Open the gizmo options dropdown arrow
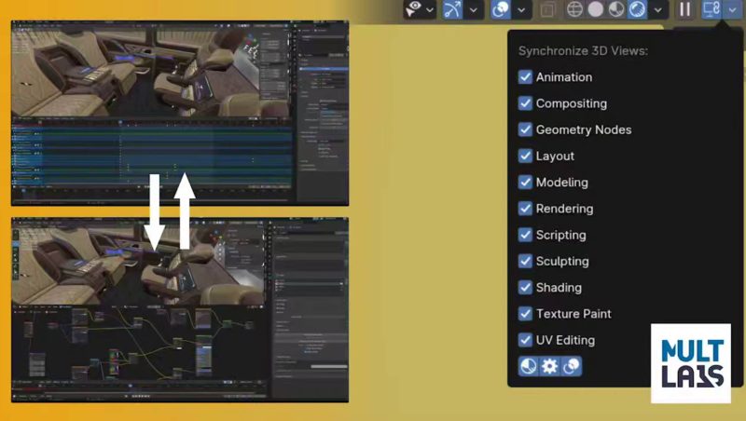Screen dimensions: 746x421 coord(474,9)
